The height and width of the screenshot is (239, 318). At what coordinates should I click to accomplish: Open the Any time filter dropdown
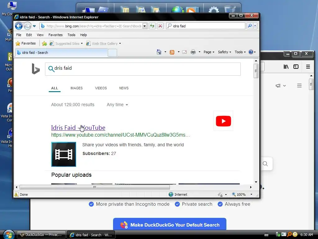coord(117,105)
